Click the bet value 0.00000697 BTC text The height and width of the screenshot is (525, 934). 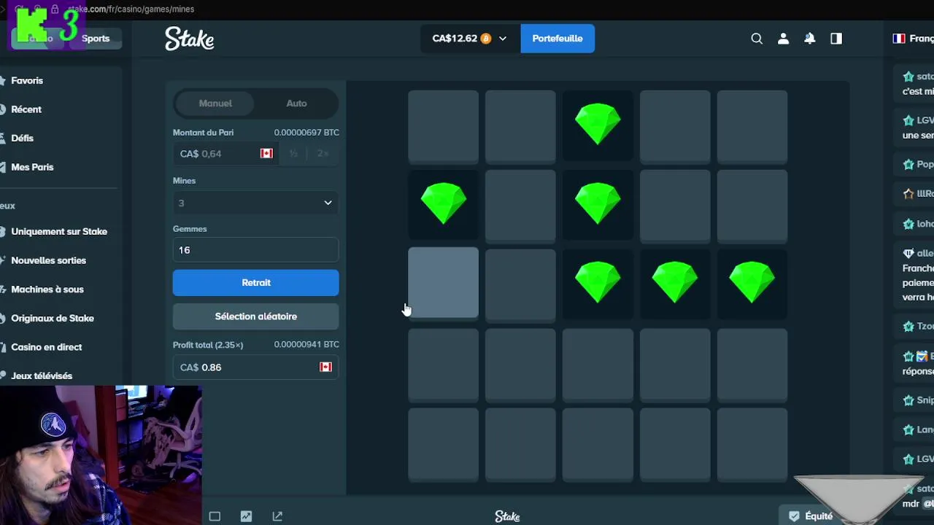(306, 133)
